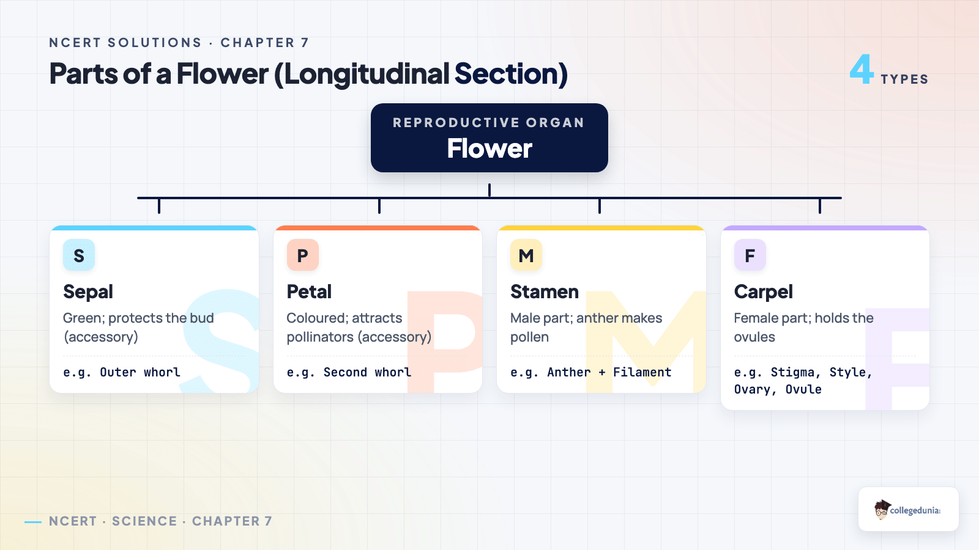Open the Petal card heading
Viewport: 979px width, 550px height.
coord(309,292)
